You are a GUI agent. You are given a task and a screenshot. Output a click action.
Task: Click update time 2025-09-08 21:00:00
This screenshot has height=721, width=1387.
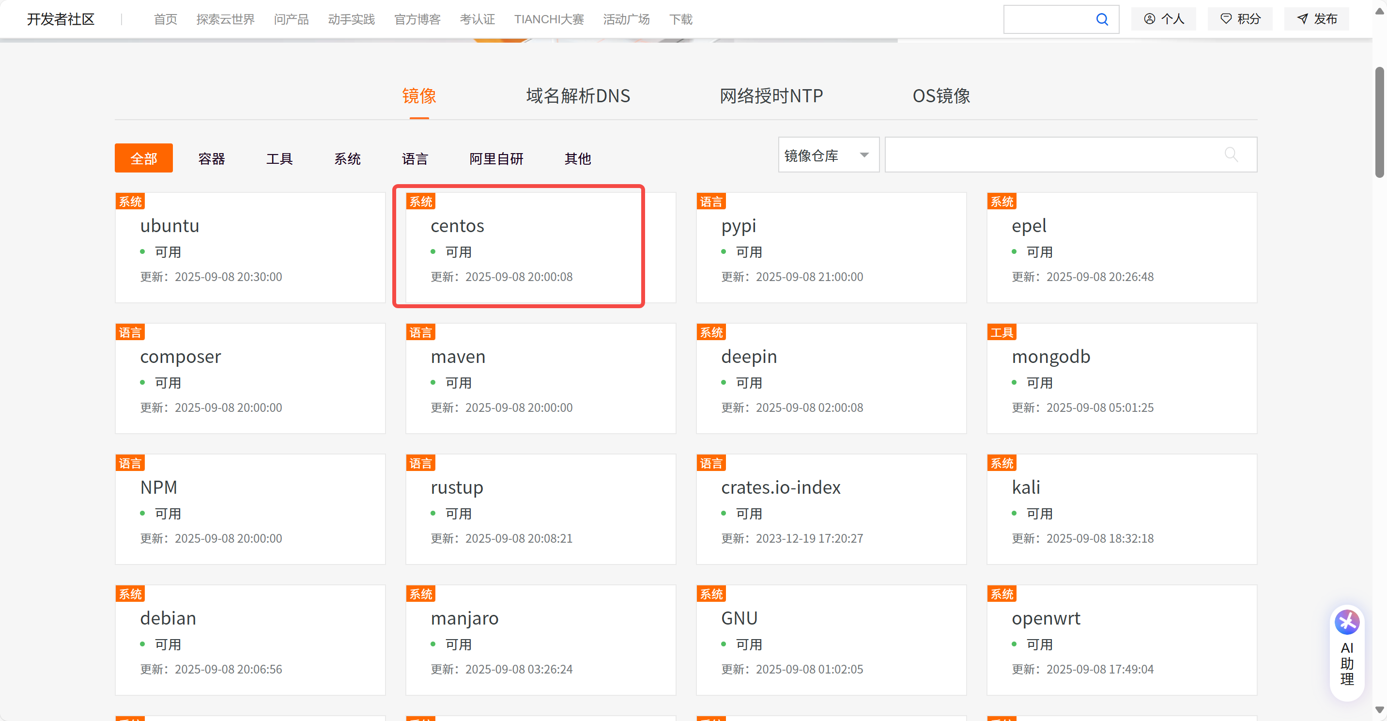[809, 277]
